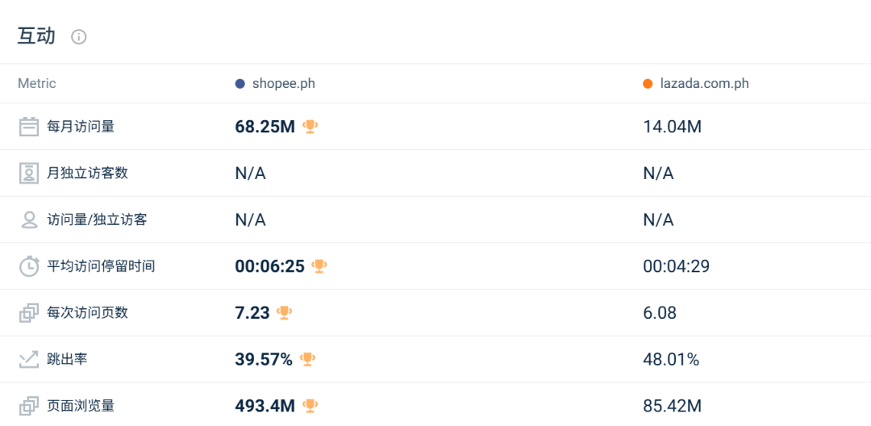This screenshot has height=426, width=871.
Task: Select the 493.4M shopee page views value
Action: (x=265, y=406)
